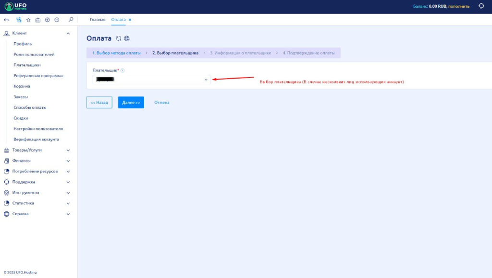Click the Отмена link
This screenshot has height=278, width=492.
[161, 103]
